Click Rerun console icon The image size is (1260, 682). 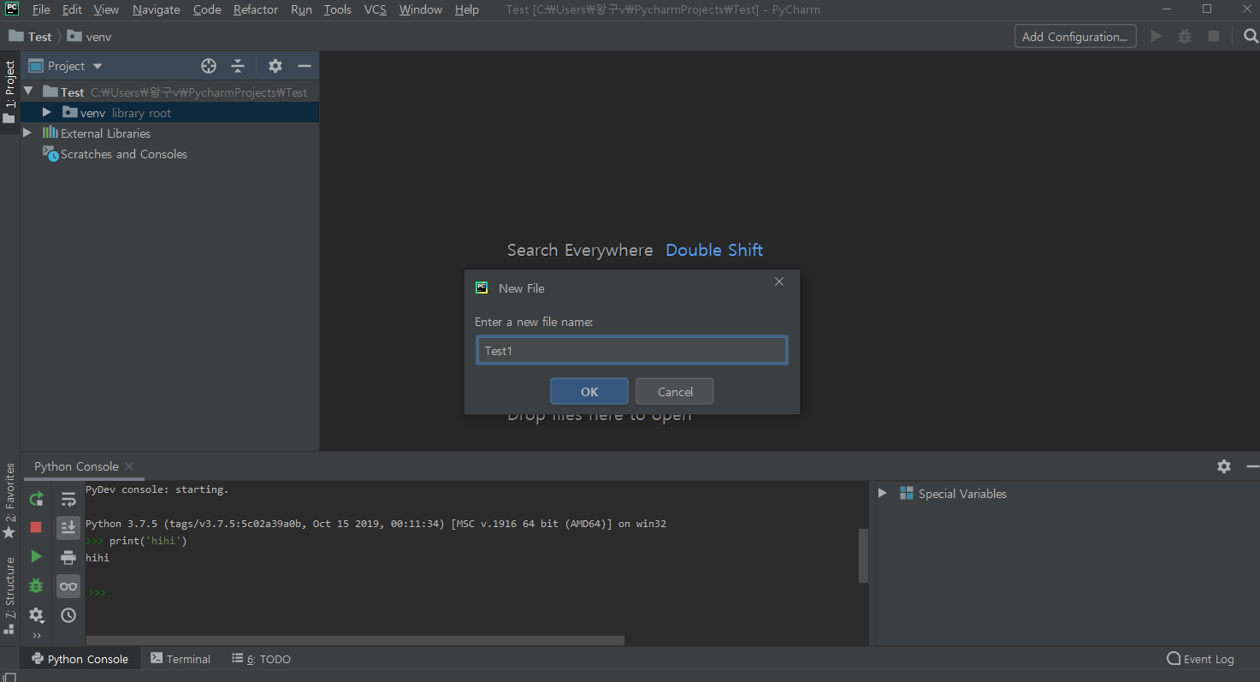point(36,499)
